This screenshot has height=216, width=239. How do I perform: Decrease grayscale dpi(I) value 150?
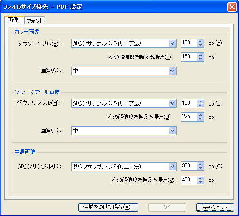click(x=200, y=105)
